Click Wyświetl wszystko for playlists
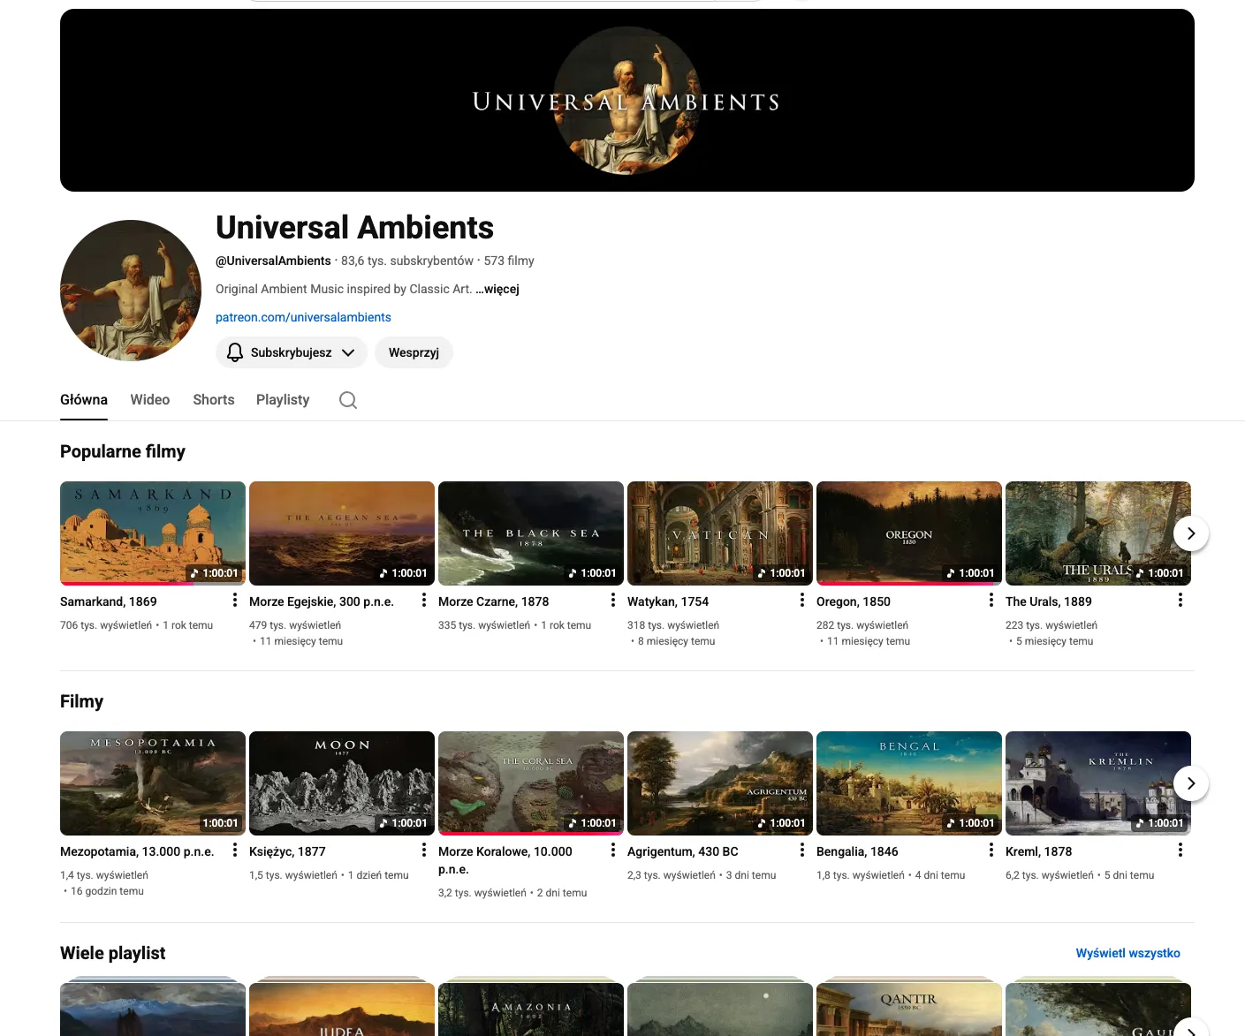1245x1036 pixels. (x=1127, y=953)
